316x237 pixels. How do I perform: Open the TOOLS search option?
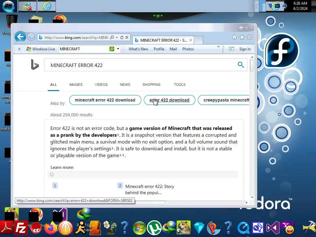(180, 85)
